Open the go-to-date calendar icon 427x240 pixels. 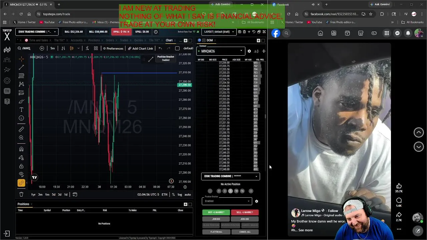75,194
